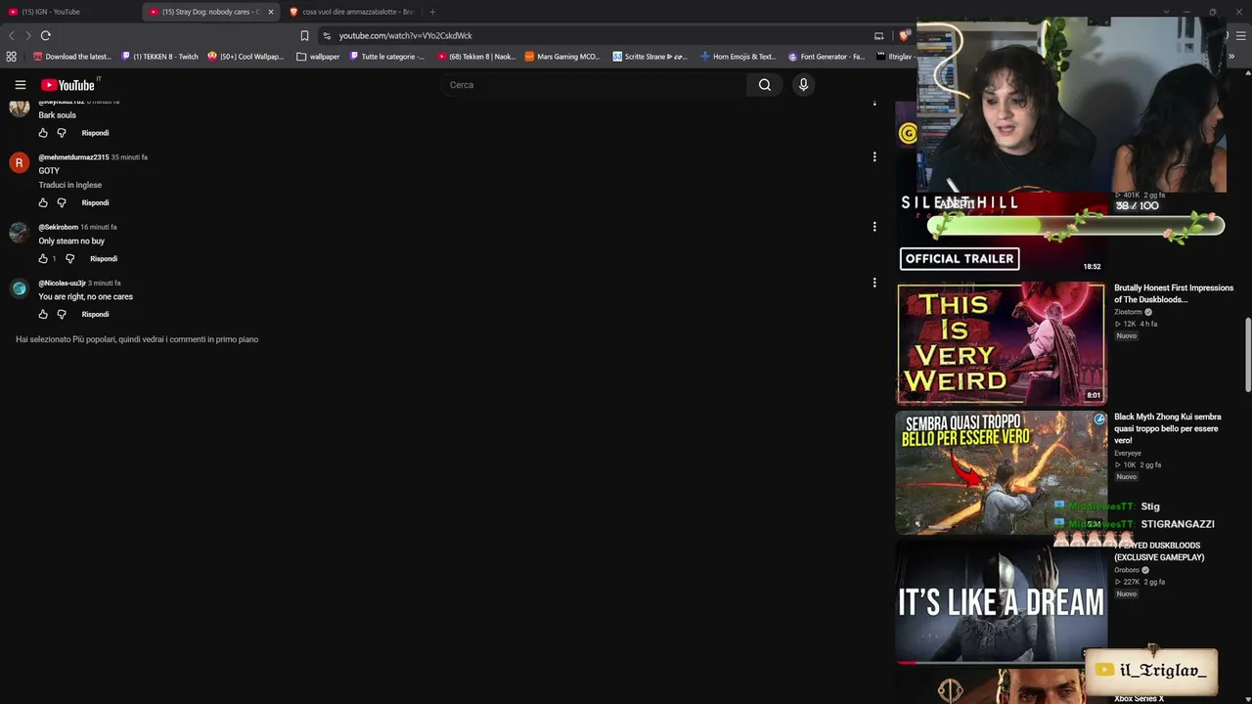Reply to the "GOTY" comment
The height and width of the screenshot is (704, 1252).
(x=95, y=202)
